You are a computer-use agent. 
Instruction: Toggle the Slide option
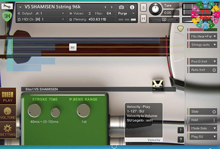[203, 112]
